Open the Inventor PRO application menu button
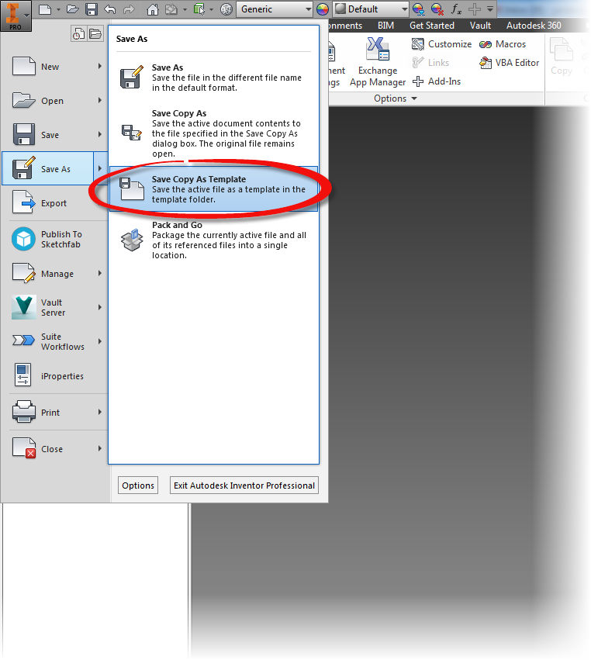Screen dimensions: 591x660 point(16,16)
